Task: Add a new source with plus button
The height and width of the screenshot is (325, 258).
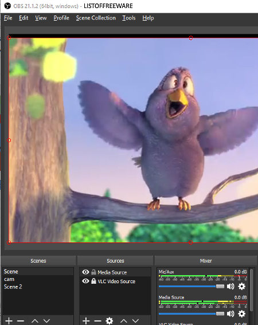Action: coord(86,321)
